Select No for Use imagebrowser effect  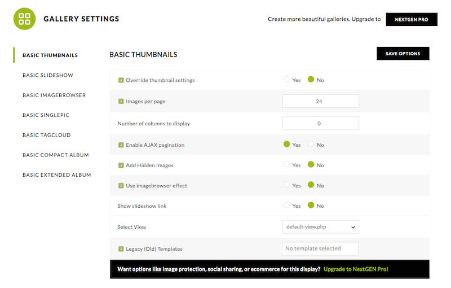click(311, 185)
